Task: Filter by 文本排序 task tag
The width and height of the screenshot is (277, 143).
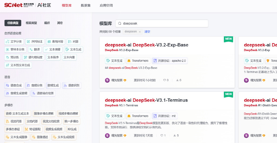Action: (x=53, y=57)
